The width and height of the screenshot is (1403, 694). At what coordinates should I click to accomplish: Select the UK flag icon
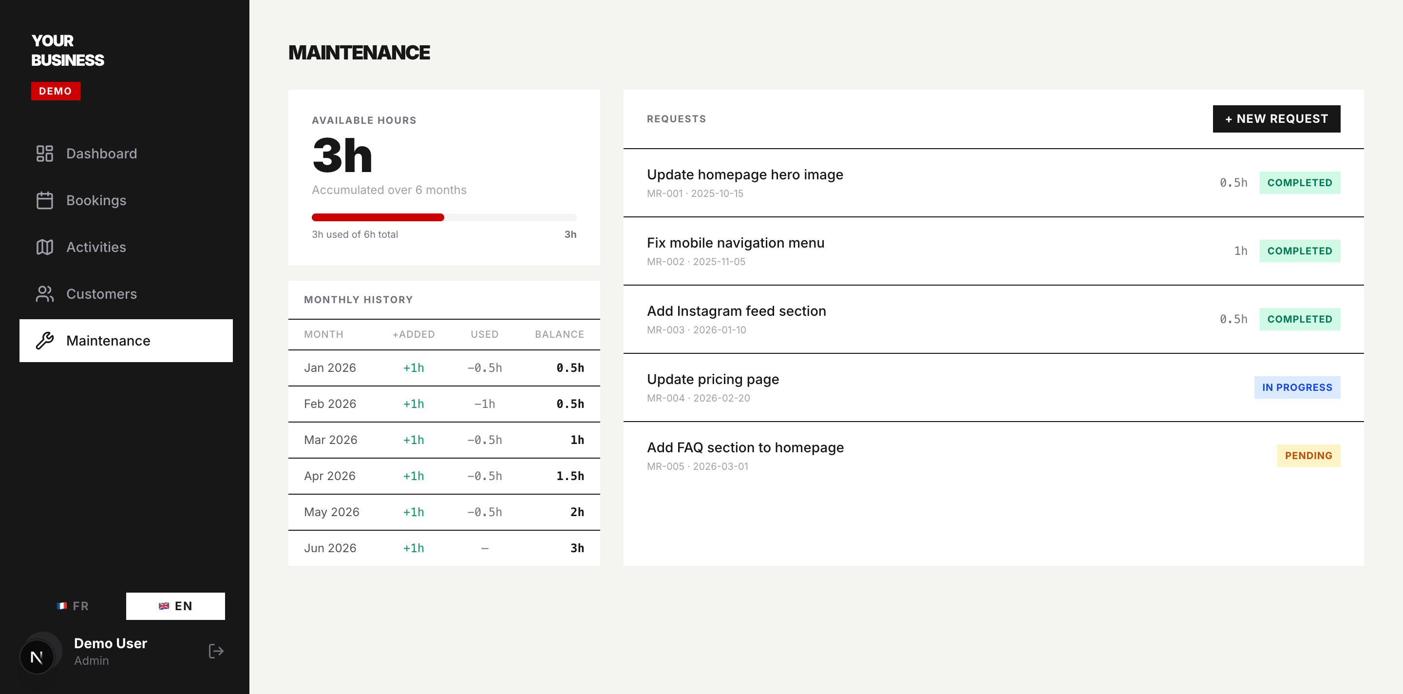(x=163, y=606)
